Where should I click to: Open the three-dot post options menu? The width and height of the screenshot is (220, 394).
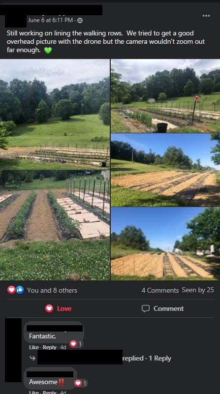206,16
